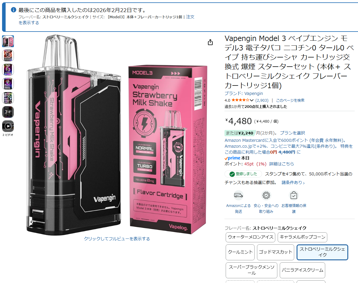Open the video thumbnail with play icon
The width and height of the screenshot is (358, 283).
coord(8,126)
